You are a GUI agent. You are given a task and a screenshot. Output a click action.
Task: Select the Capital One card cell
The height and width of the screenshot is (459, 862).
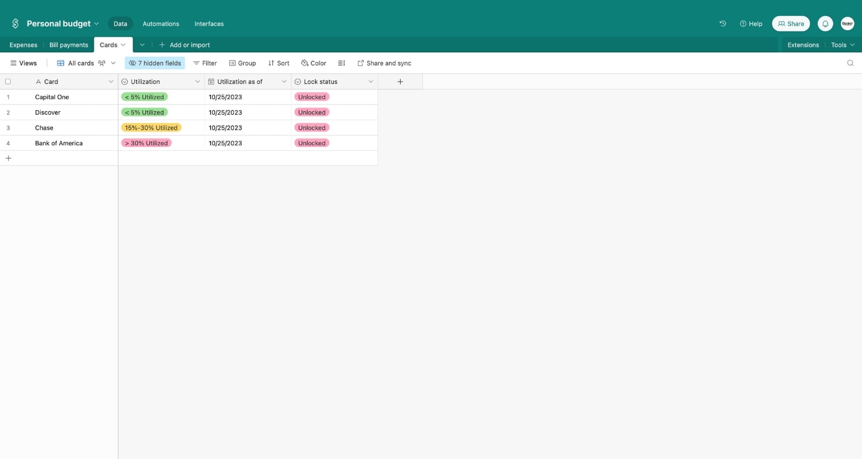(x=75, y=97)
